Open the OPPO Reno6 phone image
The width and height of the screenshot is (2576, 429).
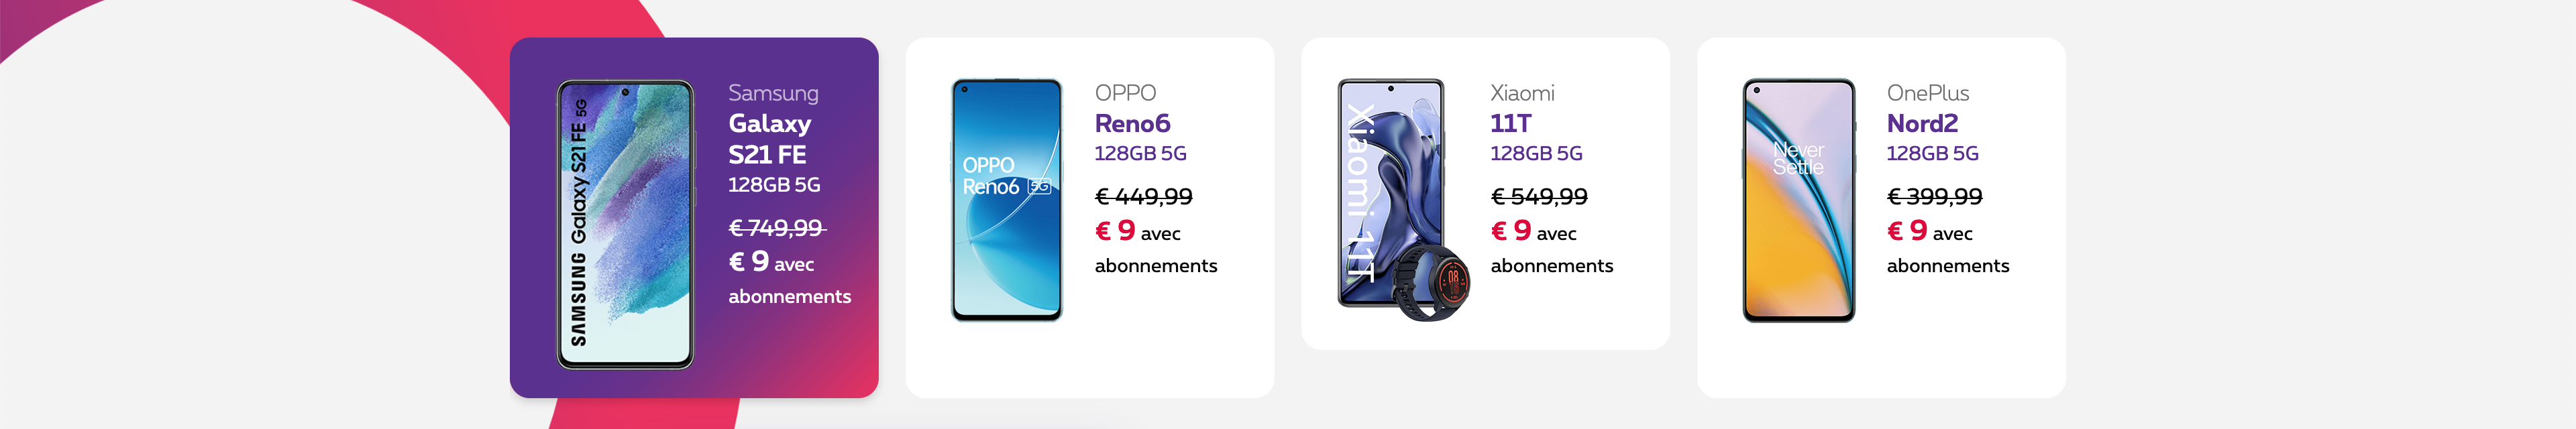[1006, 200]
